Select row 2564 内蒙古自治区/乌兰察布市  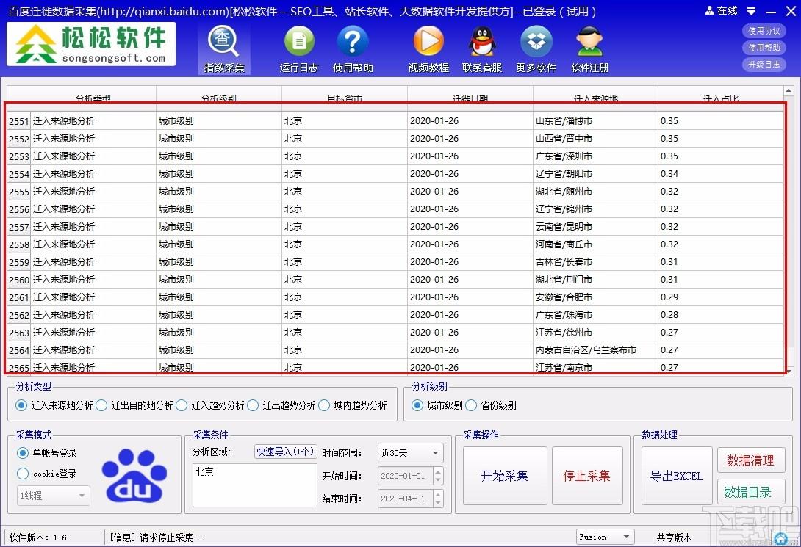coord(395,350)
